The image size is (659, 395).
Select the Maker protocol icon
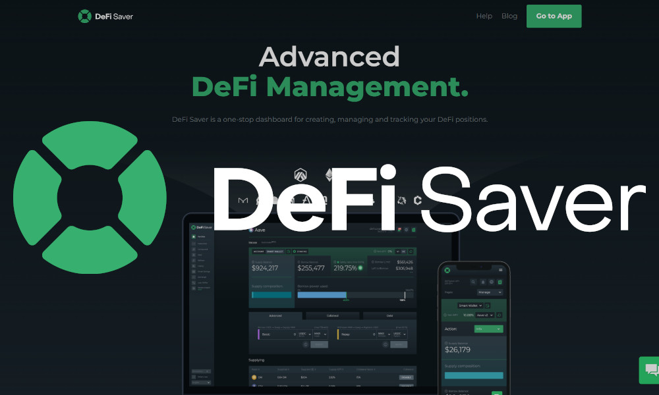243,200
